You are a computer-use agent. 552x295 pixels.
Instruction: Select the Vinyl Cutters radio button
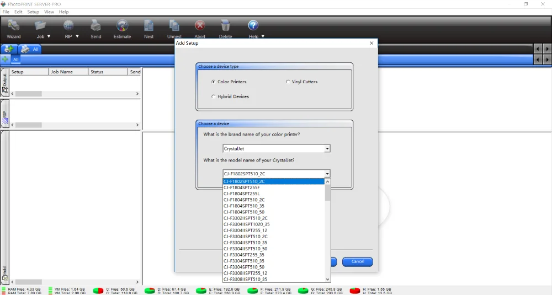(x=288, y=82)
